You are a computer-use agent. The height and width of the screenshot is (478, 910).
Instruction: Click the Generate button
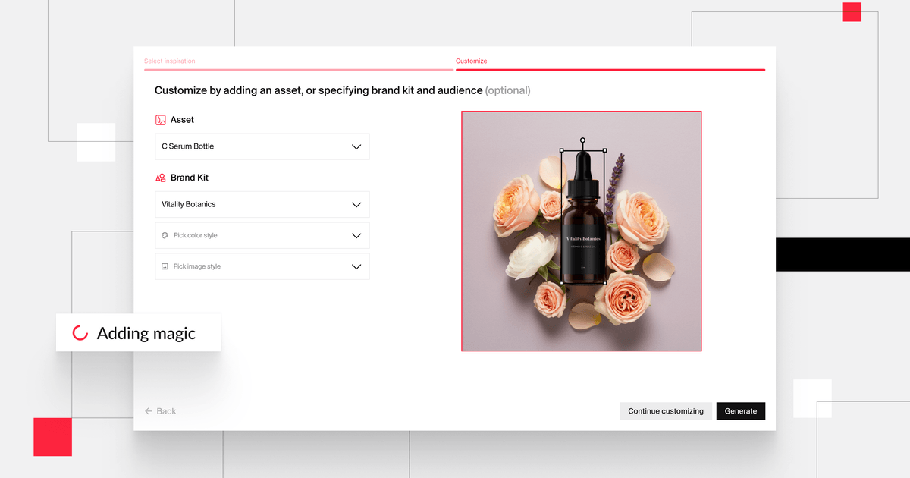tap(740, 410)
